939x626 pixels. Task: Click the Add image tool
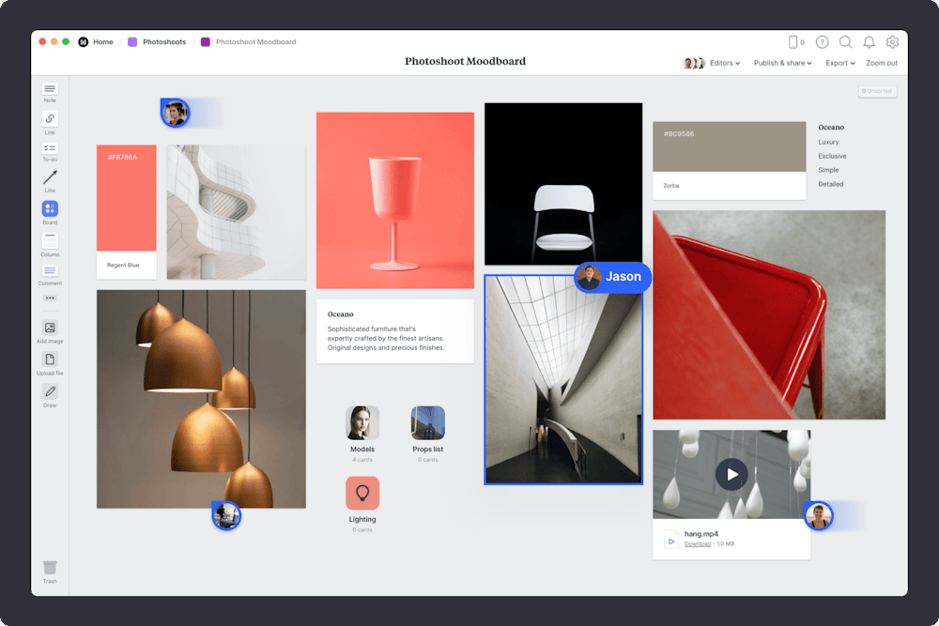tap(50, 328)
